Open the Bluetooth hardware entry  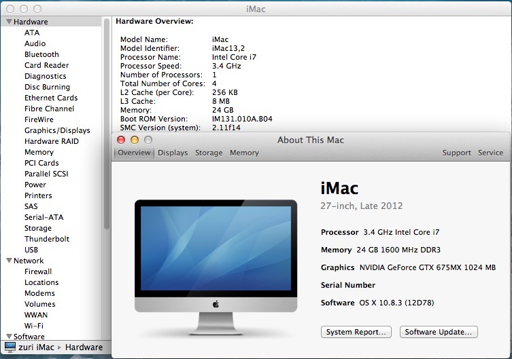[41, 54]
